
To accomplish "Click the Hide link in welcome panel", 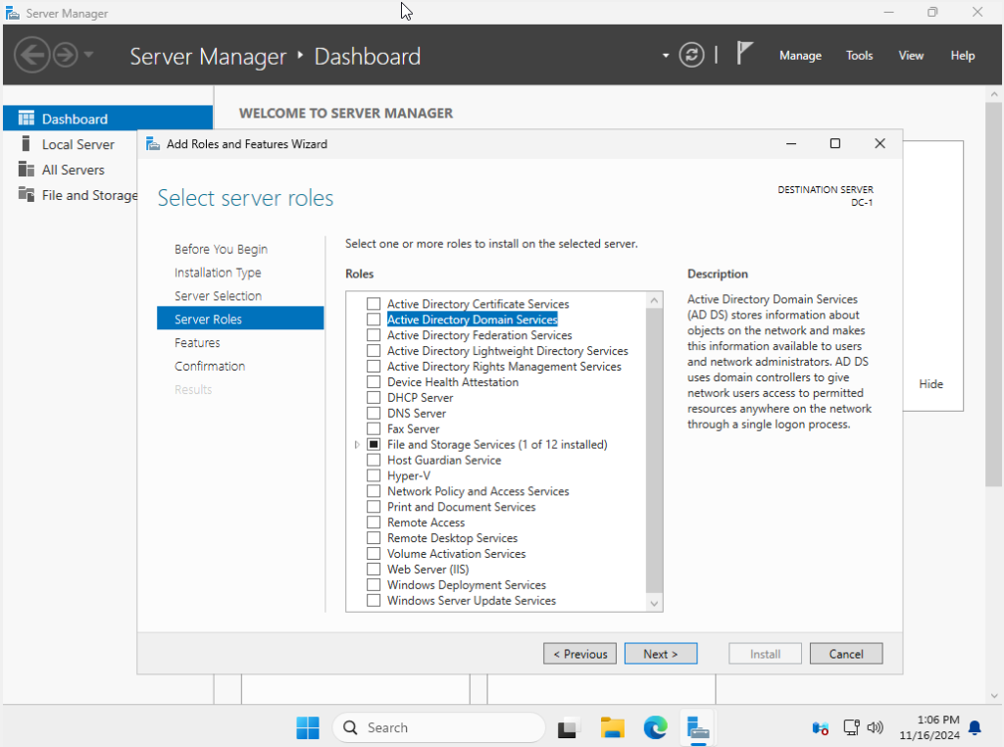I will coord(931,384).
